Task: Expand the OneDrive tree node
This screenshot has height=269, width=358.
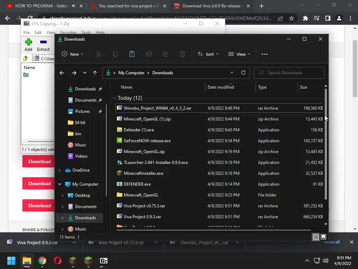Action: (59, 170)
